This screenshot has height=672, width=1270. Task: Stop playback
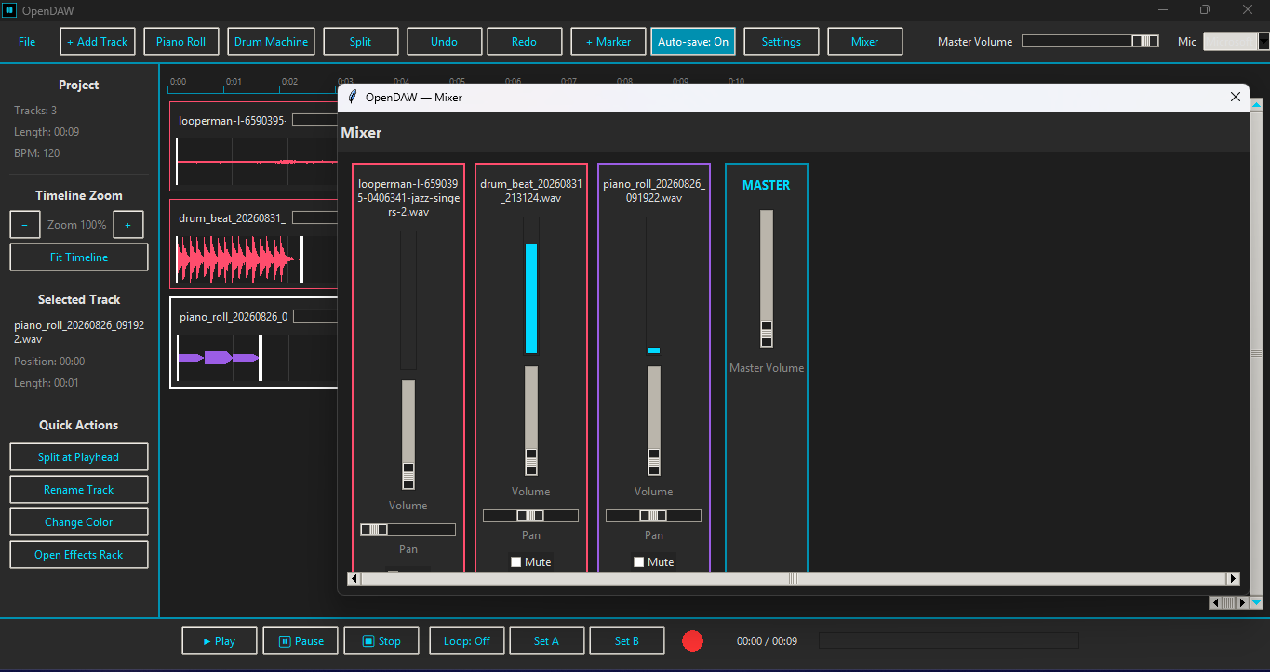point(381,641)
